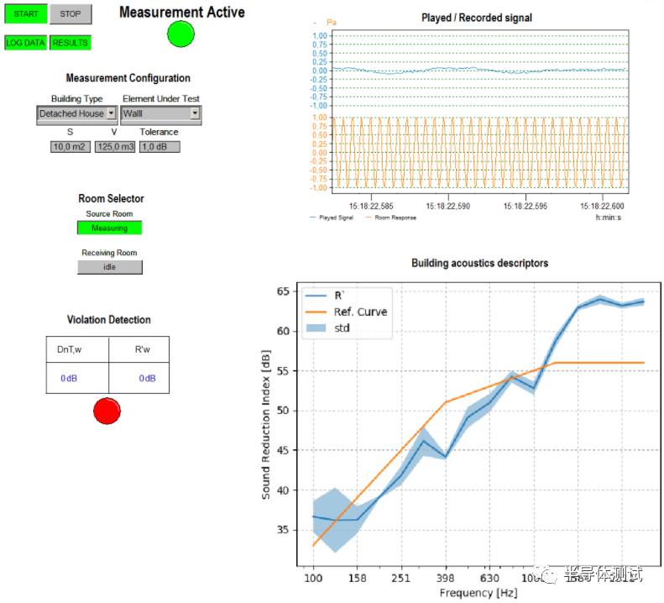Select the S area field 10,0 m2

pyautogui.click(x=70, y=147)
